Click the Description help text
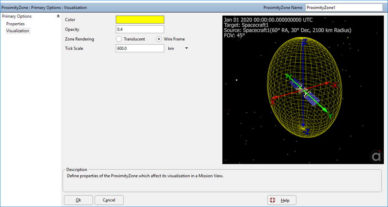The height and width of the screenshot is (207, 388). (145, 176)
